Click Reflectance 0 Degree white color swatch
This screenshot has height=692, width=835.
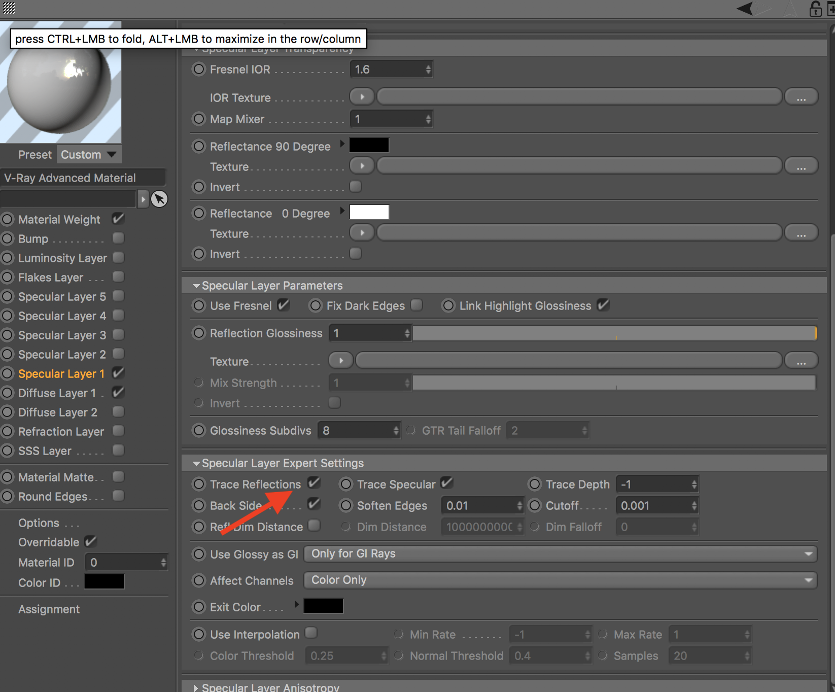click(369, 212)
